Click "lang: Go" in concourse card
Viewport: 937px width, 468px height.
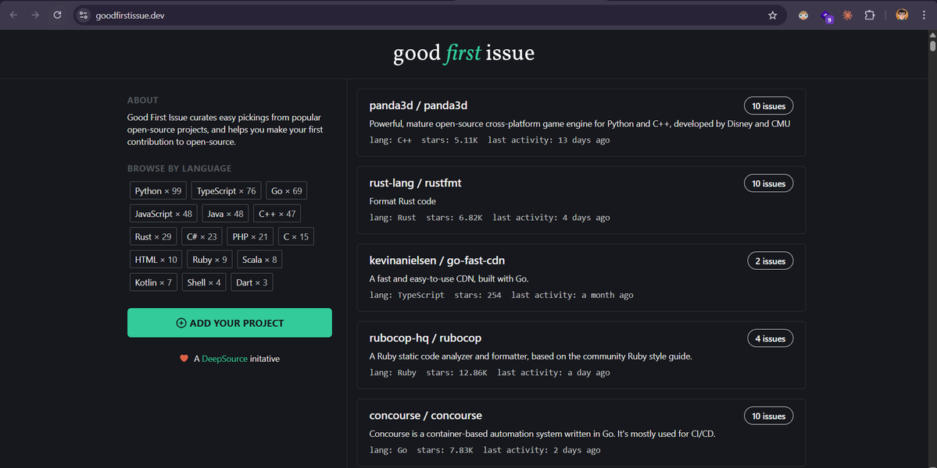pyautogui.click(x=388, y=450)
